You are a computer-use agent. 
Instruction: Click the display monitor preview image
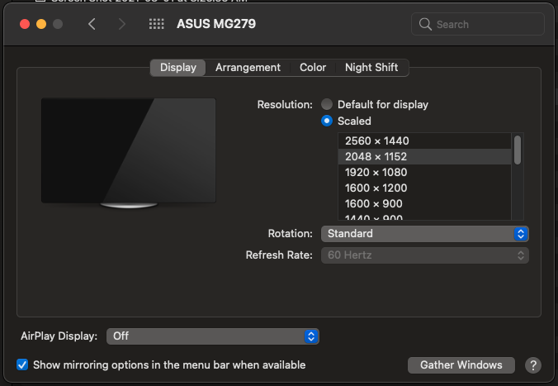point(129,152)
